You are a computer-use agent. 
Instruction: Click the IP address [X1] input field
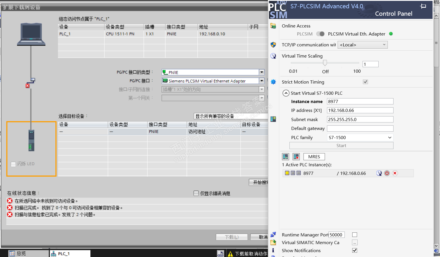(360, 110)
